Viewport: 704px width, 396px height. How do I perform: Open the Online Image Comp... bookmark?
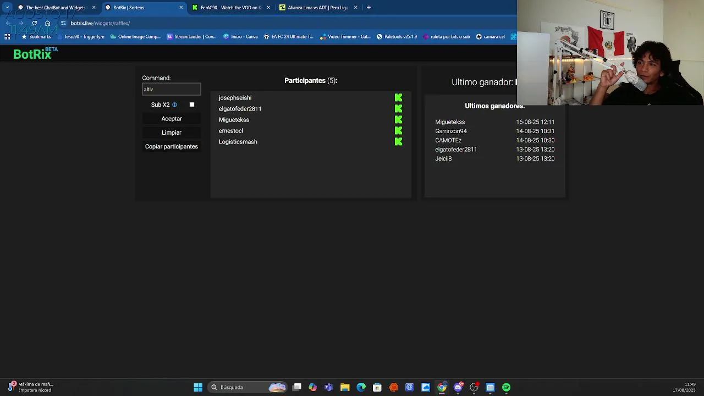pos(135,37)
